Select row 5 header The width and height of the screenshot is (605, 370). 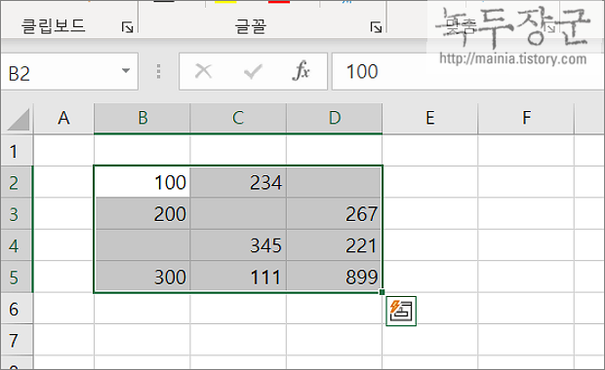[x=17, y=277]
